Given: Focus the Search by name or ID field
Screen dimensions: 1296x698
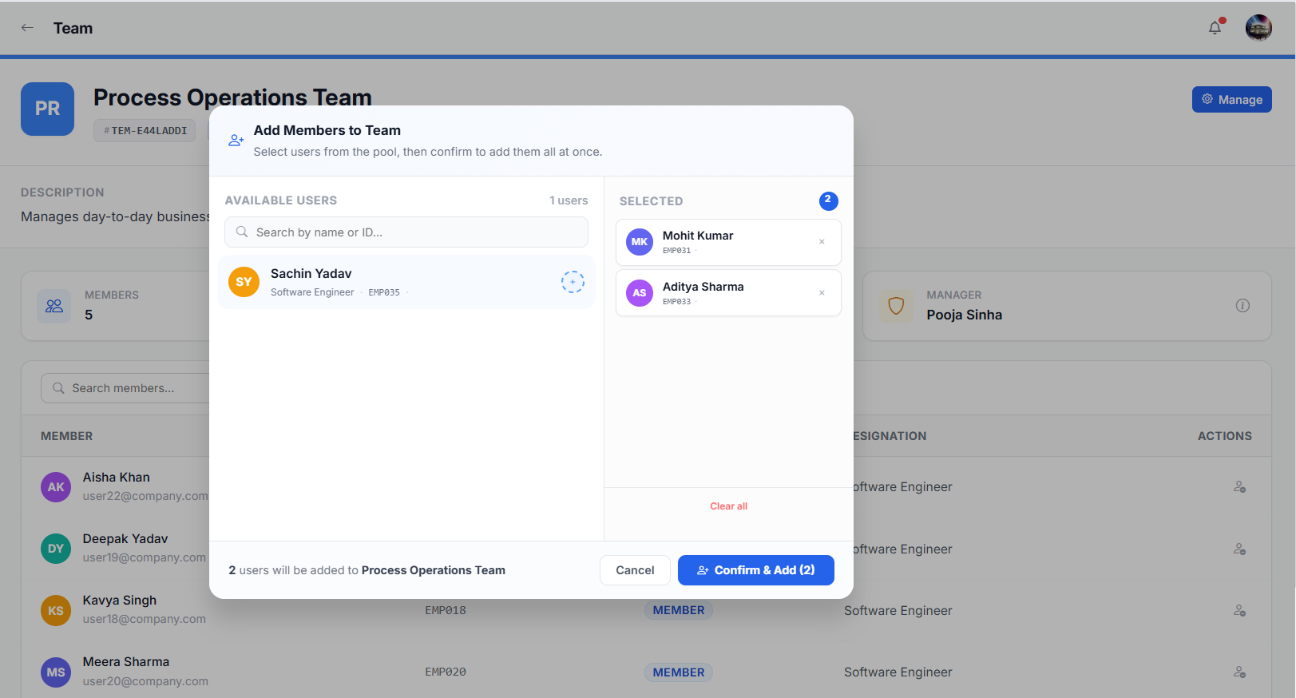Looking at the screenshot, I should [x=406, y=232].
